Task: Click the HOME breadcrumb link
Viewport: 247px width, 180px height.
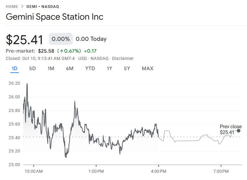Action: [x=12, y=6]
